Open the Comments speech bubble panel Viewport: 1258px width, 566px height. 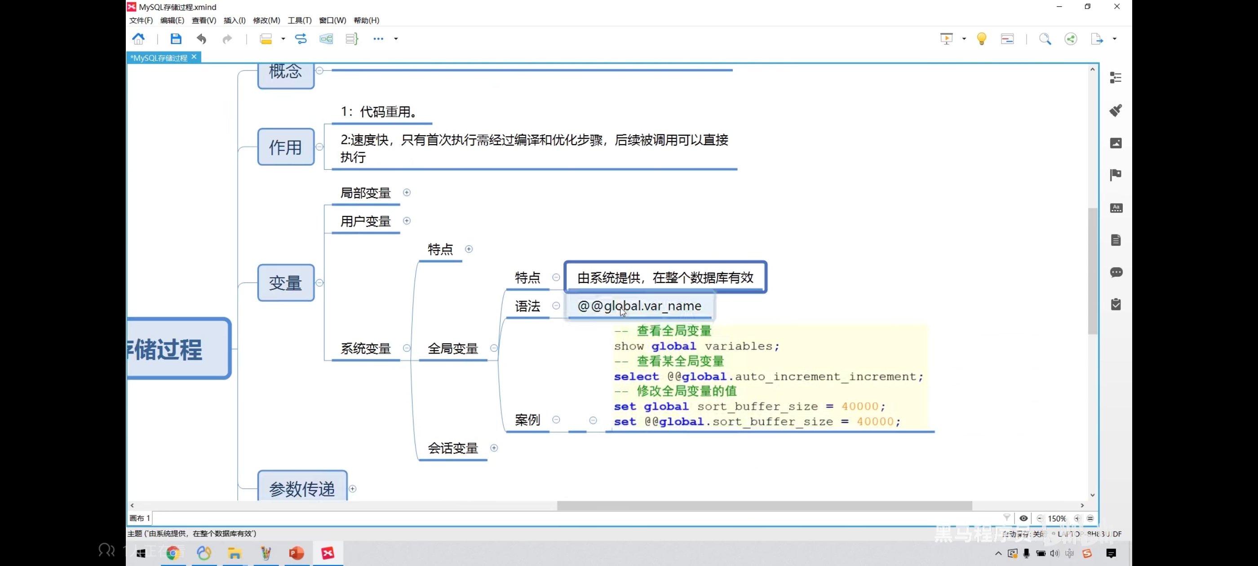[x=1116, y=272]
